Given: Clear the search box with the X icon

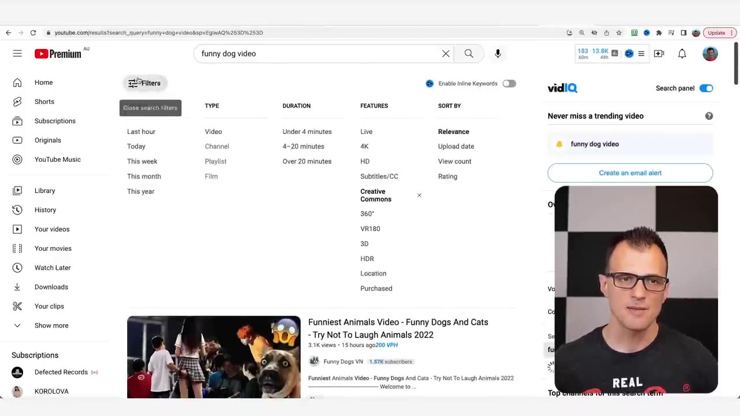Looking at the screenshot, I should tap(446, 54).
